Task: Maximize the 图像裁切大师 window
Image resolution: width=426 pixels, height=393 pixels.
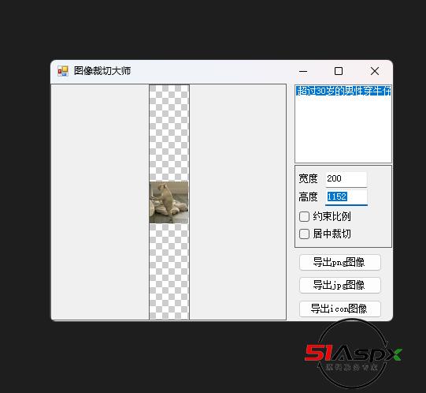Action: [339, 71]
